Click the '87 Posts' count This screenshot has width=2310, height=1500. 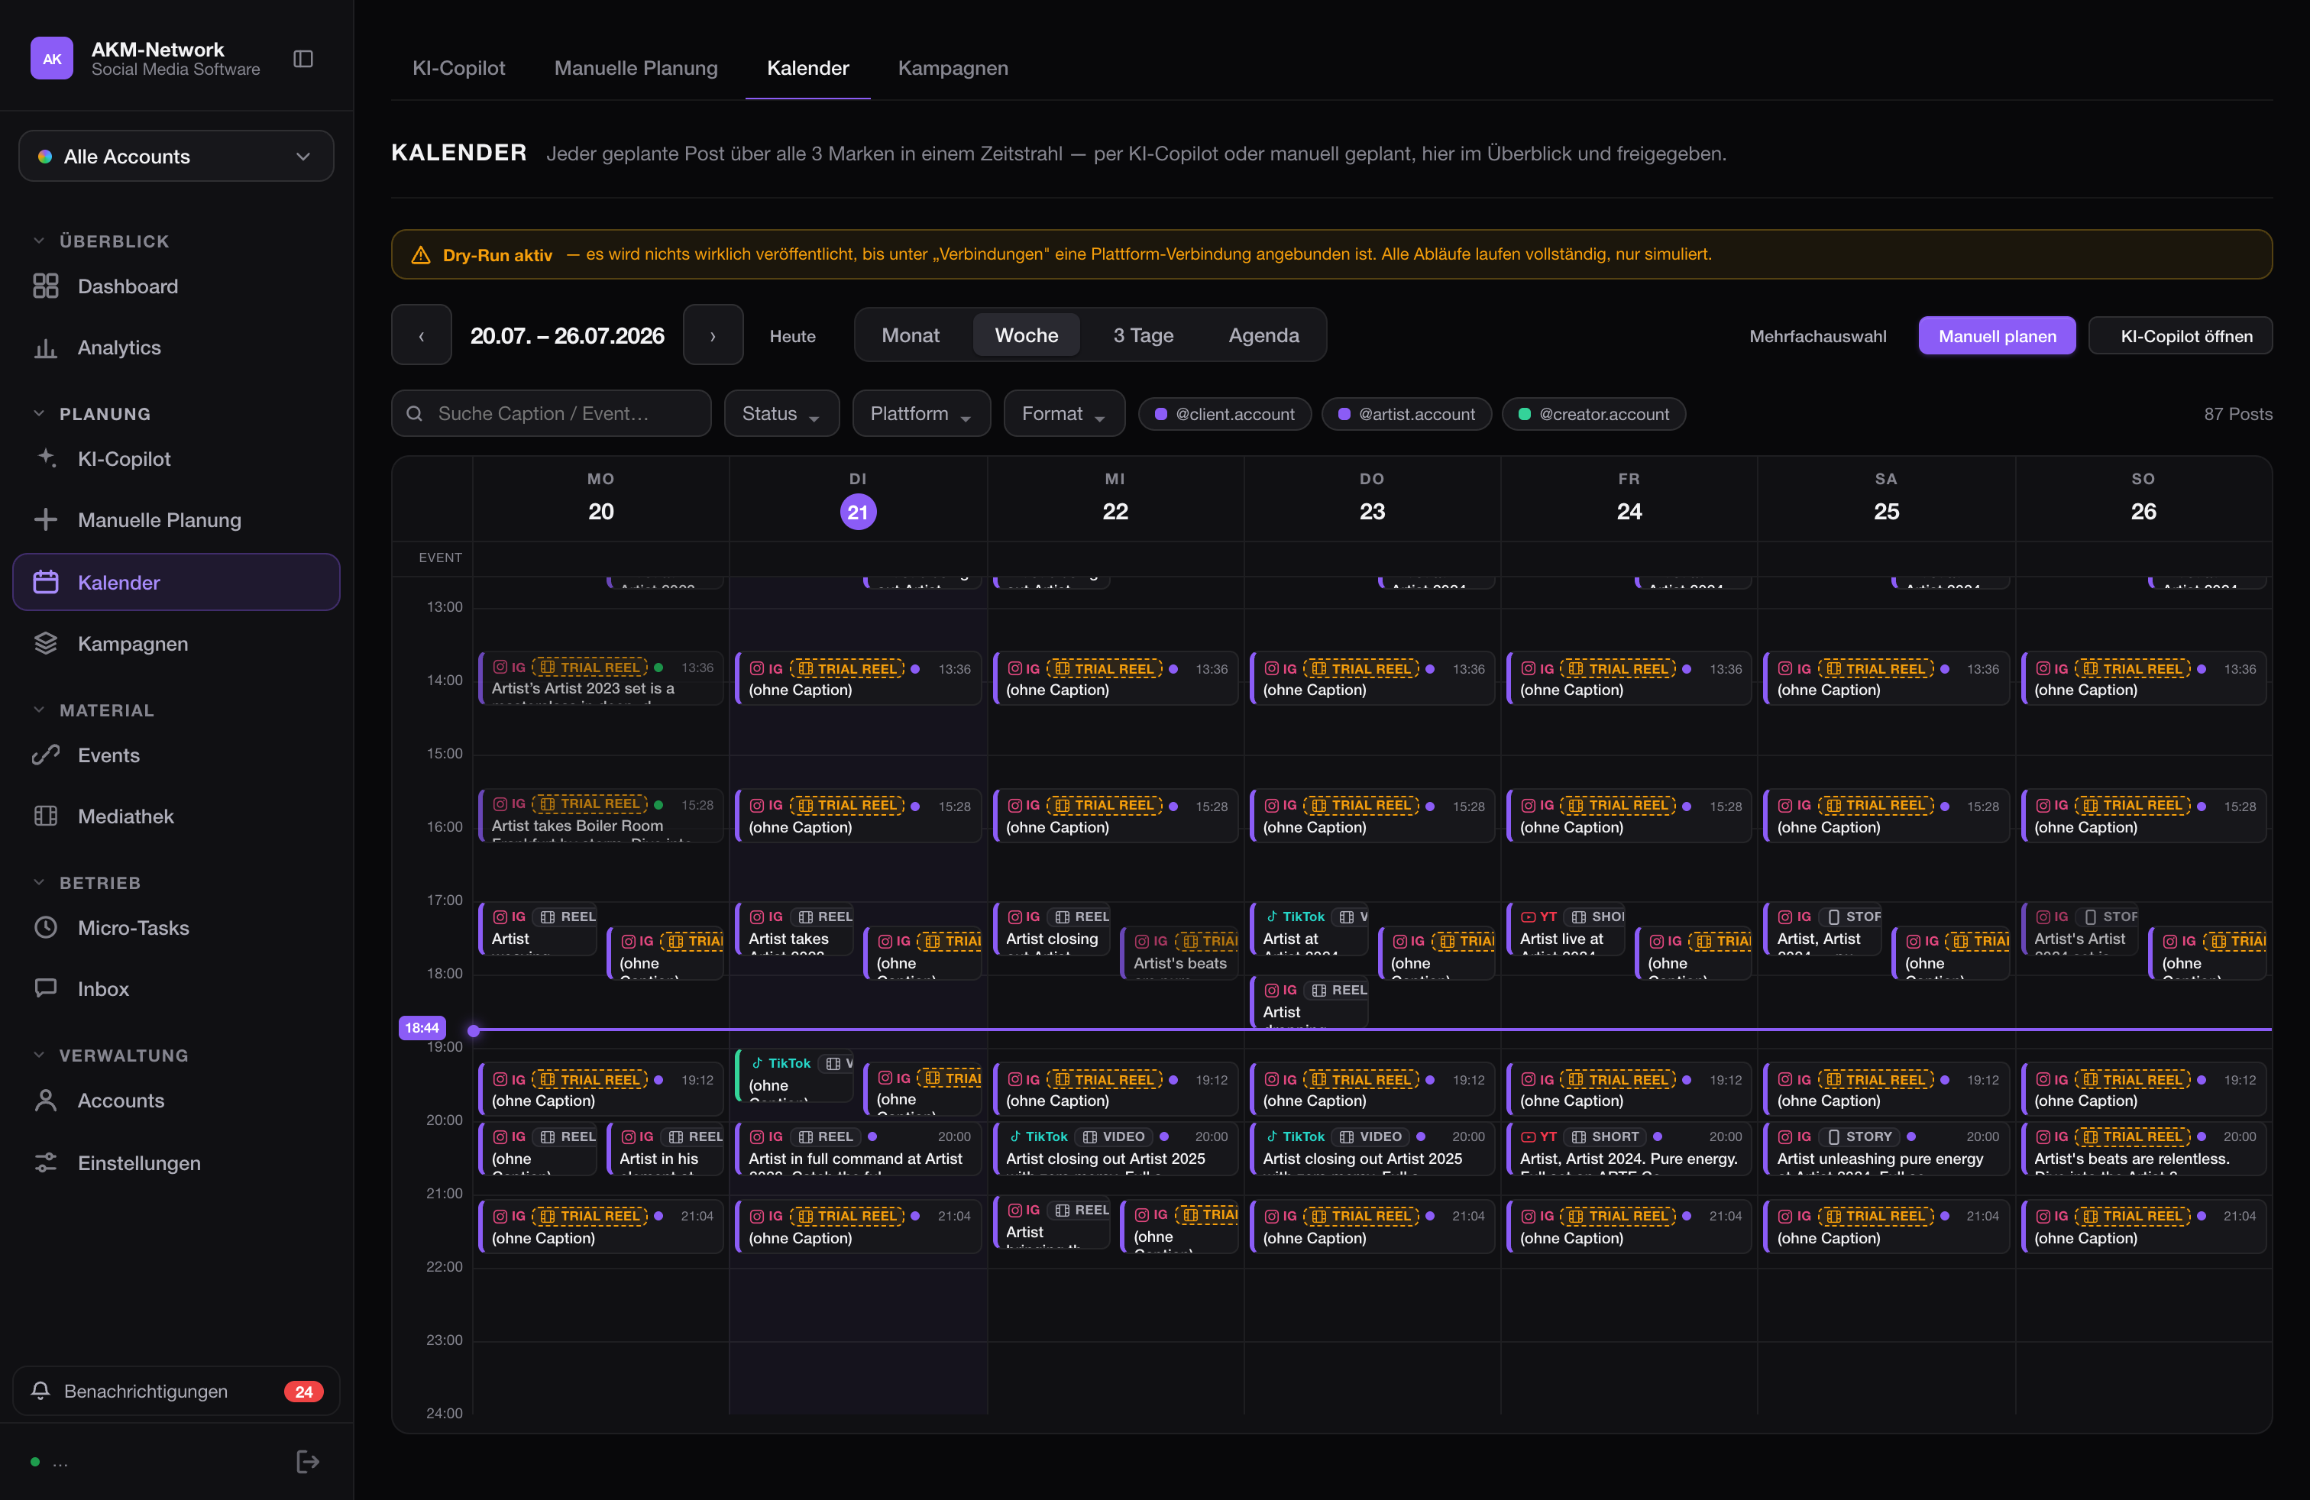2237,414
